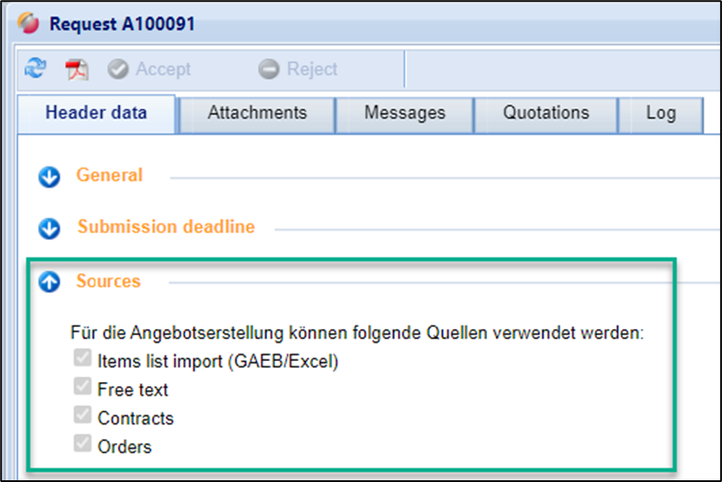The width and height of the screenshot is (722, 482).
Task: Click the PDF export icon
Action: [77, 70]
